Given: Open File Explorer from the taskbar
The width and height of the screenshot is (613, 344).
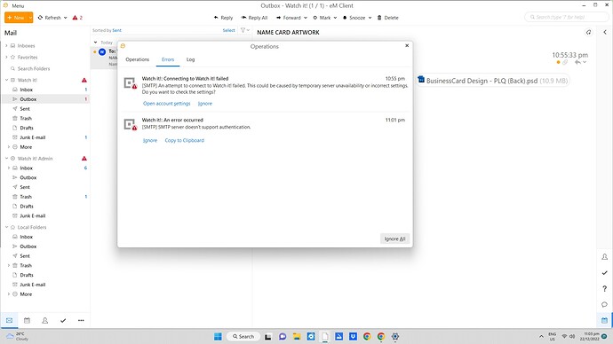Looking at the screenshot, I should tap(297, 336).
